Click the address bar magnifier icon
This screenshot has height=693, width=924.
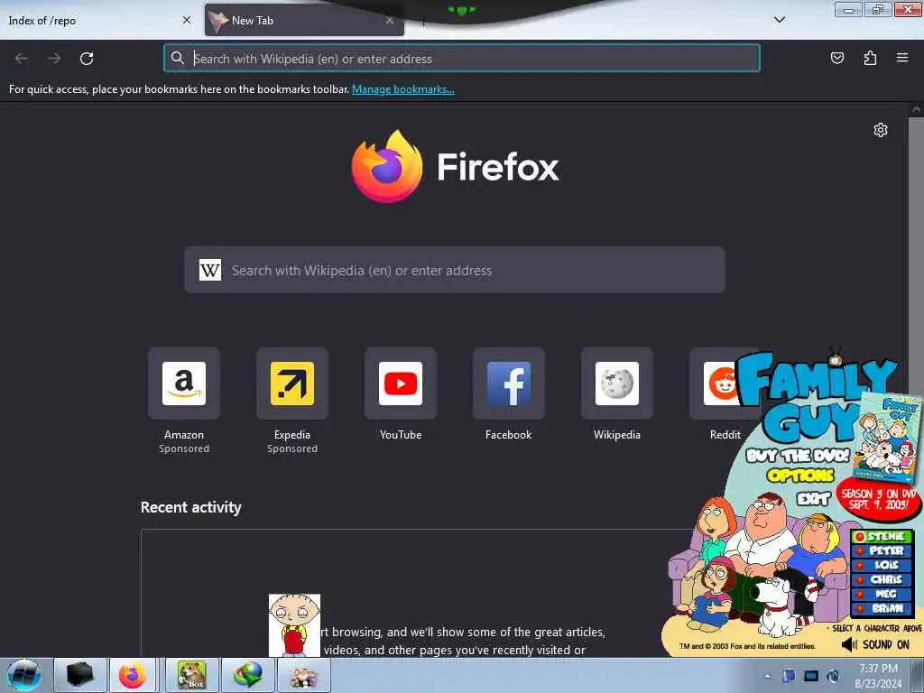pos(178,58)
